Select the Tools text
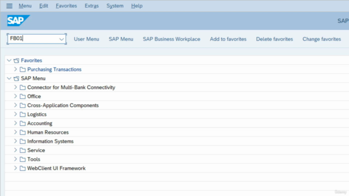 click(34, 160)
